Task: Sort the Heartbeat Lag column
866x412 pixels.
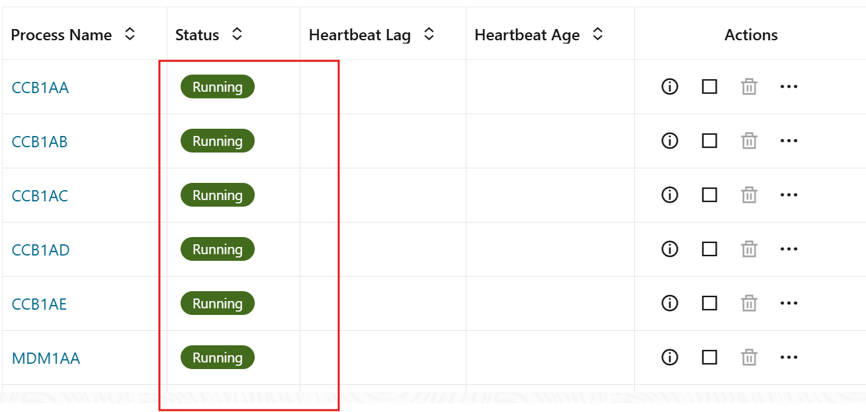Action: tap(430, 34)
